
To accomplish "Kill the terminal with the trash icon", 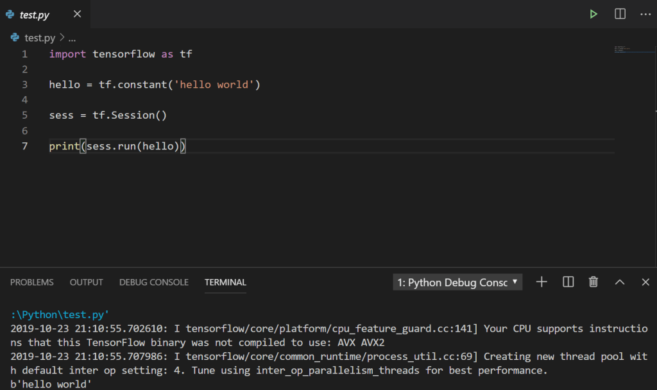I will tap(593, 282).
